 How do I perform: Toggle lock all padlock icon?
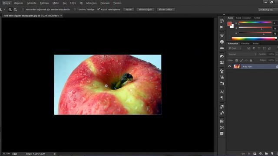pyautogui.click(x=251, y=61)
